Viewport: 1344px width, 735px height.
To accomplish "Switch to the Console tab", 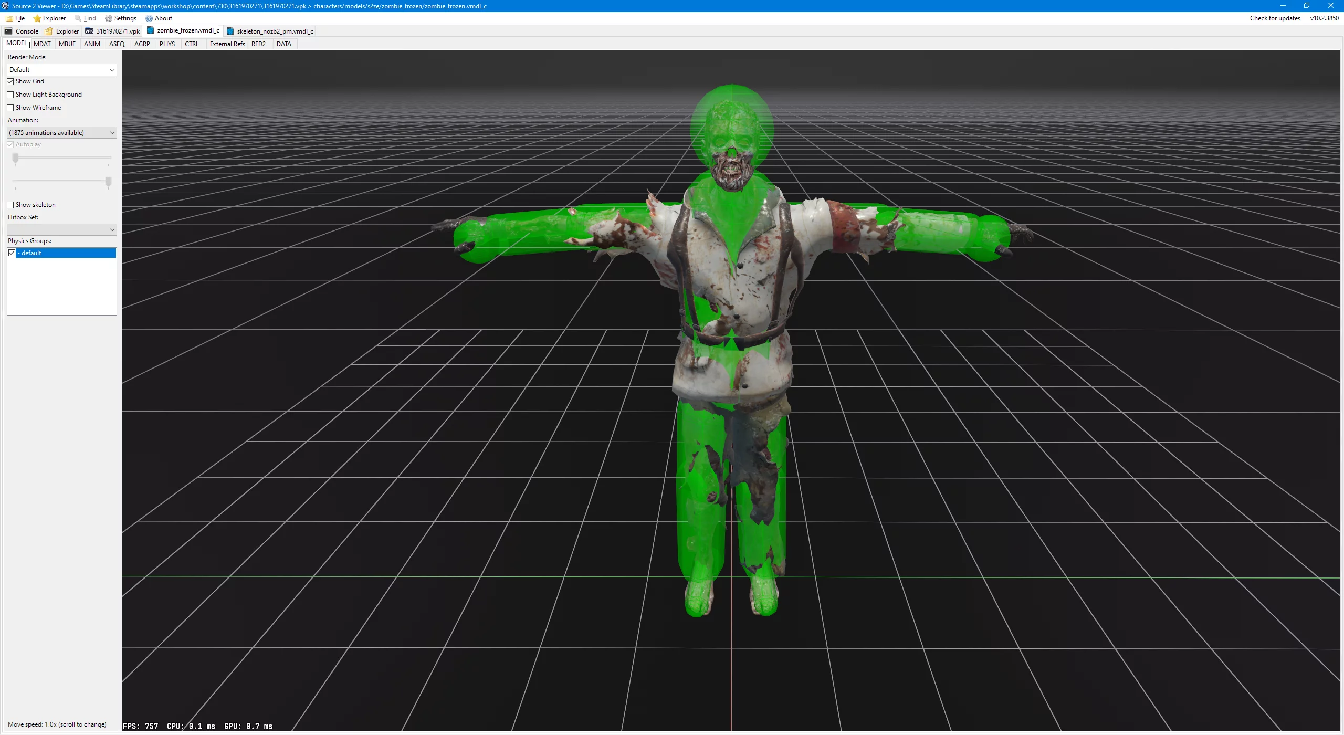I will pyautogui.click(x=22, y=31).
